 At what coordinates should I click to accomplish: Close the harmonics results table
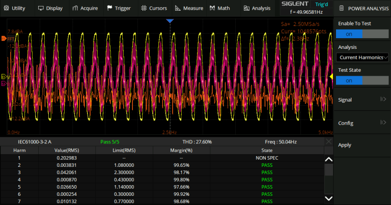click(x=328, y=141)
